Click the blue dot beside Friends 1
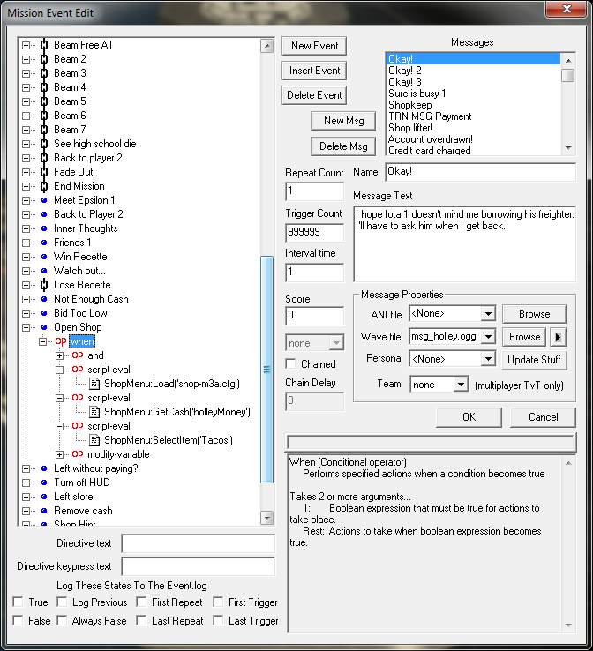 (44, 243)
